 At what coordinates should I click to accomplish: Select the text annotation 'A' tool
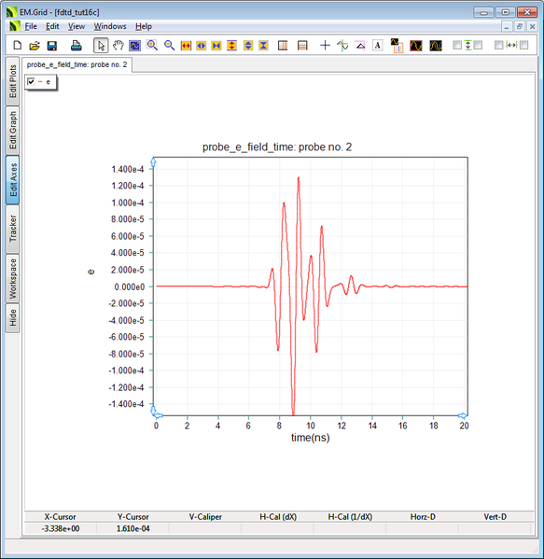378,46
